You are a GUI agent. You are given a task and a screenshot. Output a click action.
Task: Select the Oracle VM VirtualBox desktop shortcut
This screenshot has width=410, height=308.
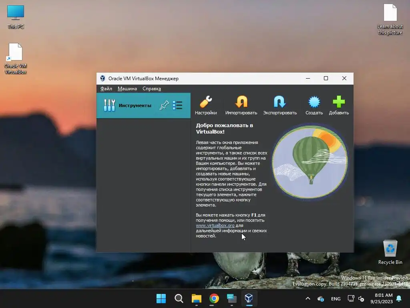point(16,59)
